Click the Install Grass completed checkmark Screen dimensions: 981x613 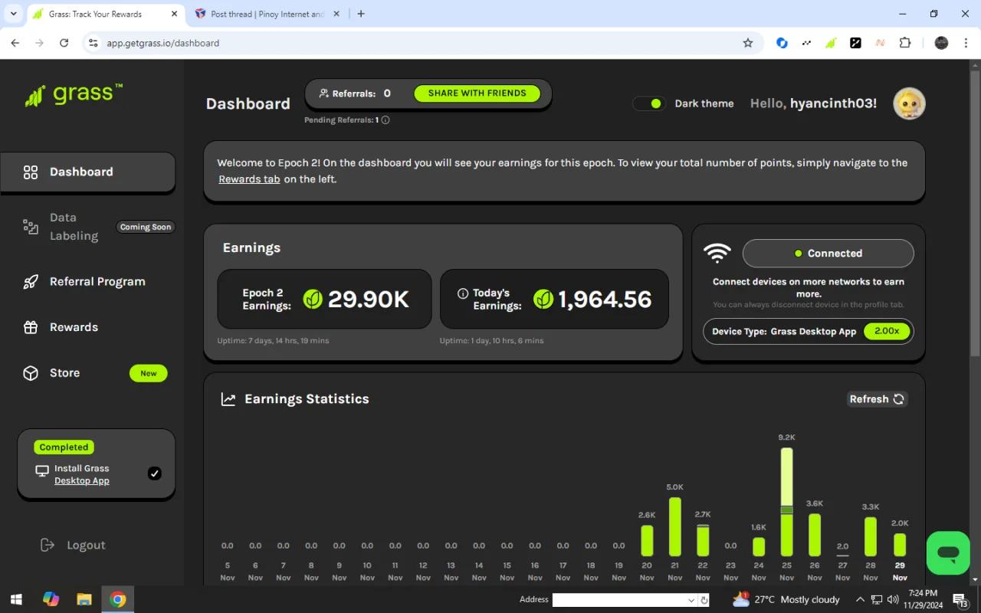click(x=155, y=474)
